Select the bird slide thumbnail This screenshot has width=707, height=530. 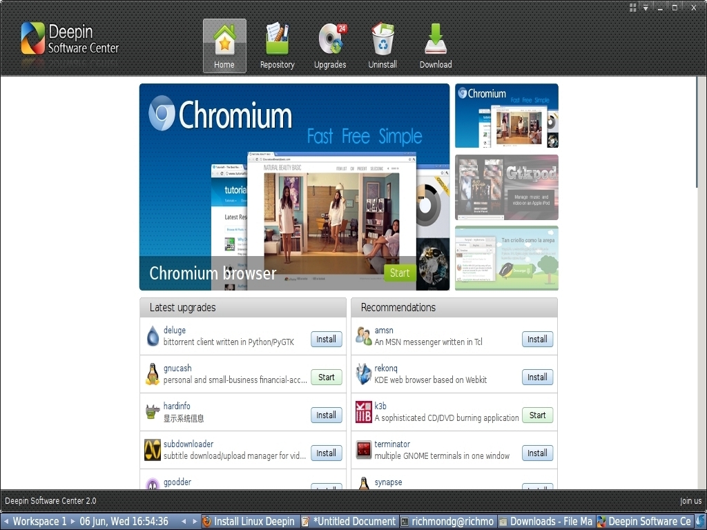click(506, 258)
